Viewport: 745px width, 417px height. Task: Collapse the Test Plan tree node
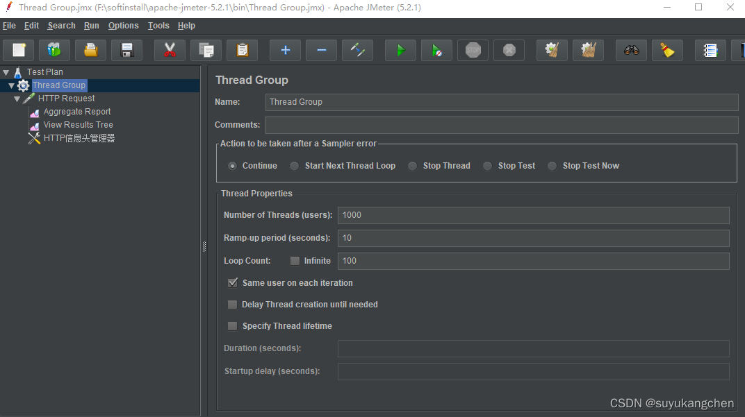click(x=6, y=73)
